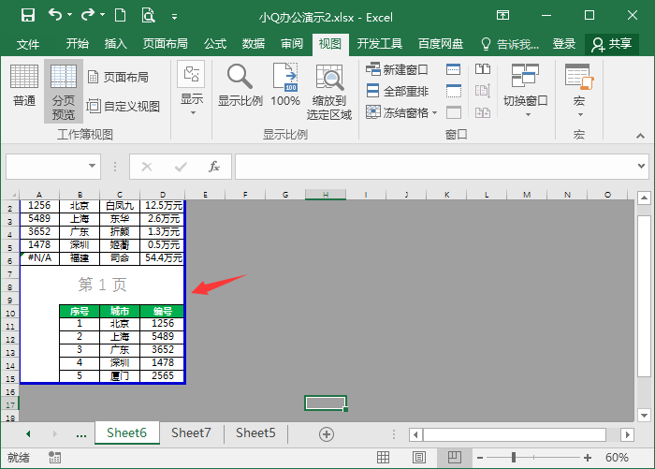Click Zoom to Selection (缩放到选定区域)
This screenshot has width=655, height=469.
329,92
